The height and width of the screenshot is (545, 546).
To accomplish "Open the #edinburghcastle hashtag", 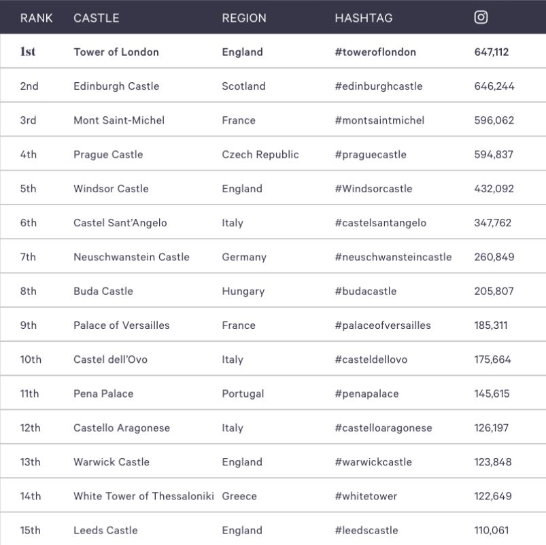I will [379, 86].
